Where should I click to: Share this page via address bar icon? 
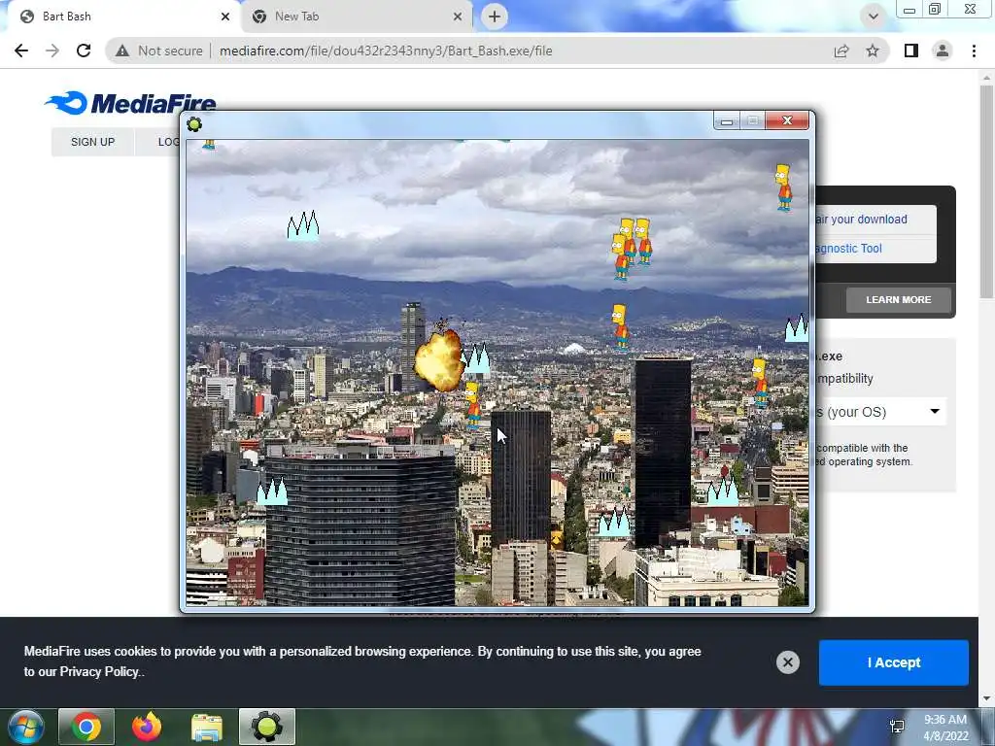(x=841, y=51)
